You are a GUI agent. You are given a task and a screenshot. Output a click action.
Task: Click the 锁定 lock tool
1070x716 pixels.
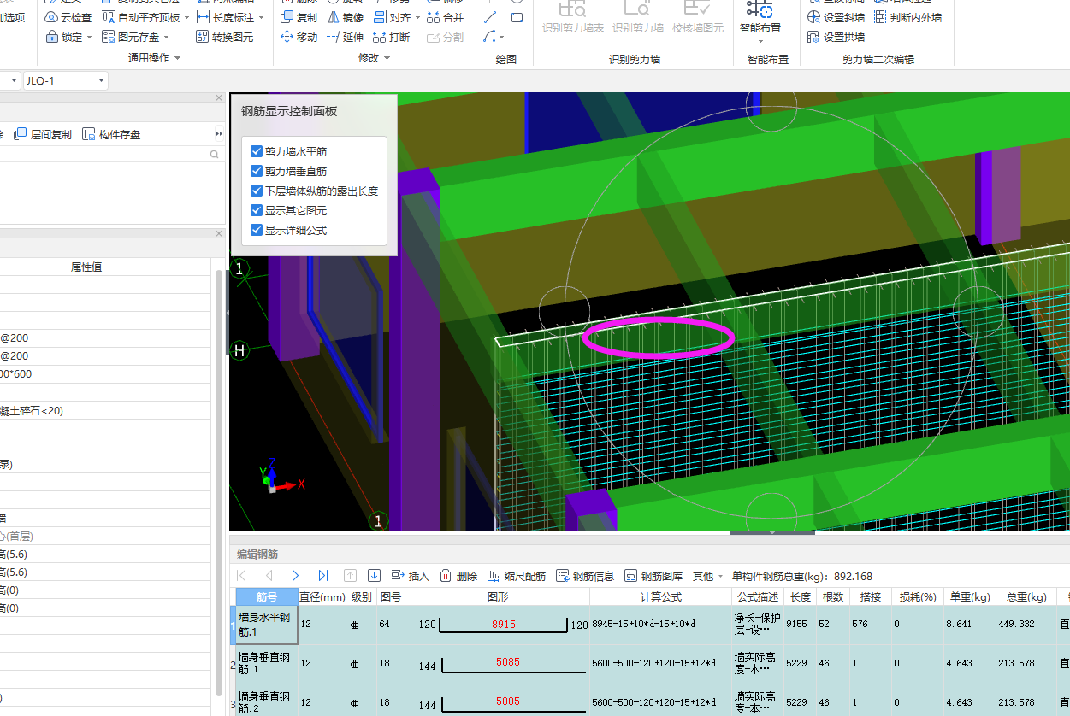[63, 37]
